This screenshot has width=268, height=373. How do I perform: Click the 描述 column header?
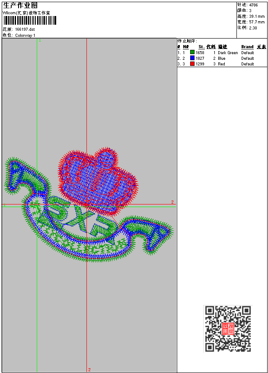click(x=223, y=47)
